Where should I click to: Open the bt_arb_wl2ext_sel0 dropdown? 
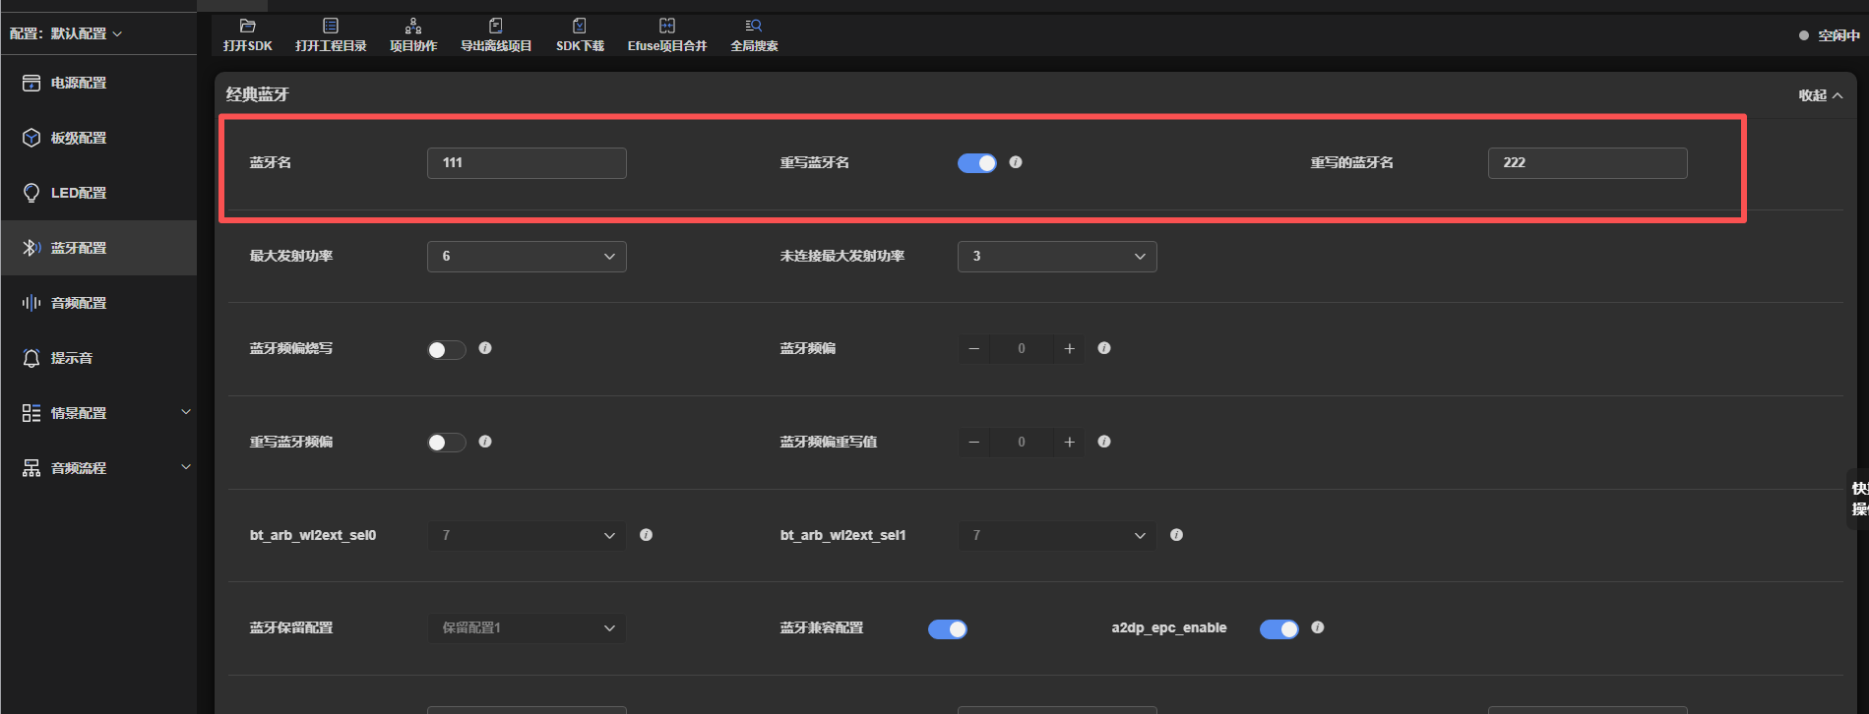click(527, 536)
